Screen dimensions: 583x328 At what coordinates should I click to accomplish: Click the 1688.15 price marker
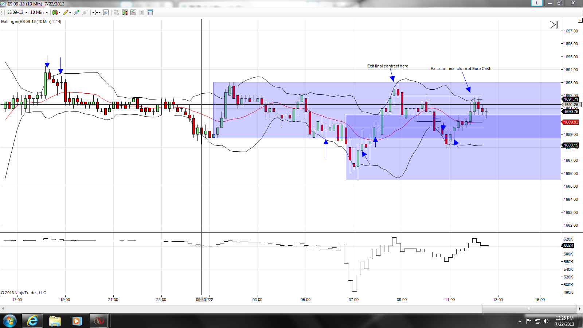(x=571, y=145)
